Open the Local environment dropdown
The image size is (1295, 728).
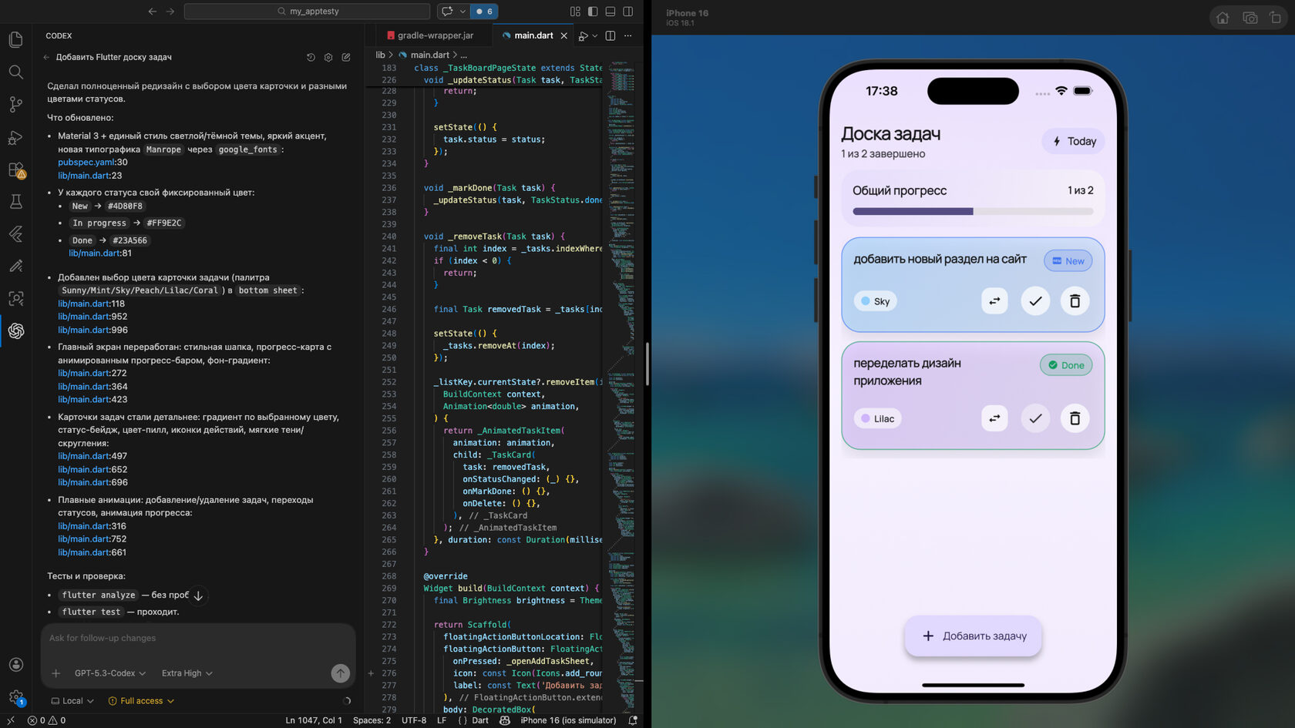coord(72,701)
